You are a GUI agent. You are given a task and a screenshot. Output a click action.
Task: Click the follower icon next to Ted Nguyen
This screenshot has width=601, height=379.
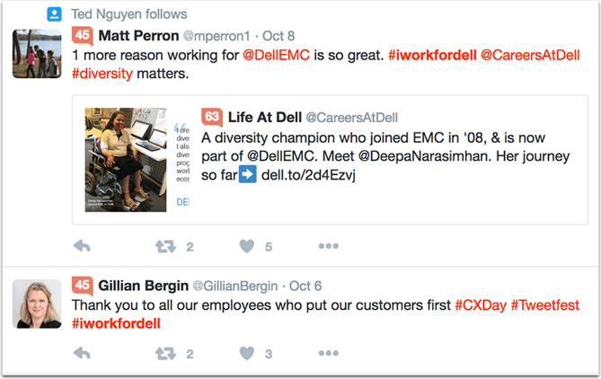[54, 13]
